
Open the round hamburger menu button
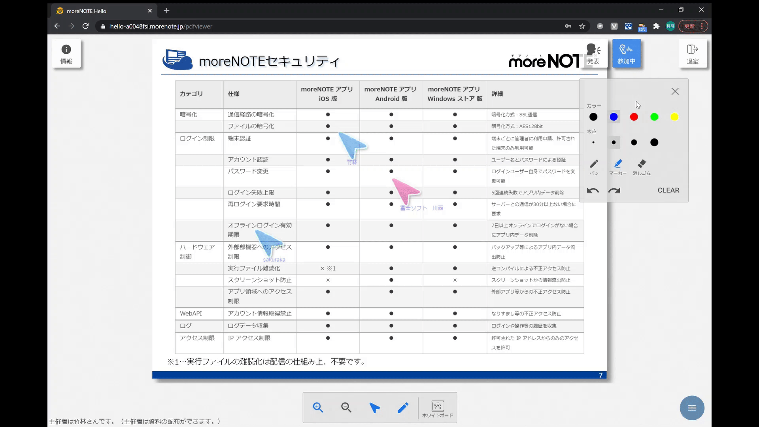tap(692, 408)
